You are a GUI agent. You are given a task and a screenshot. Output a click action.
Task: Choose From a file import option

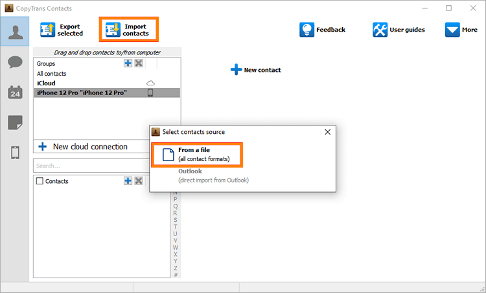pos(197,155)
